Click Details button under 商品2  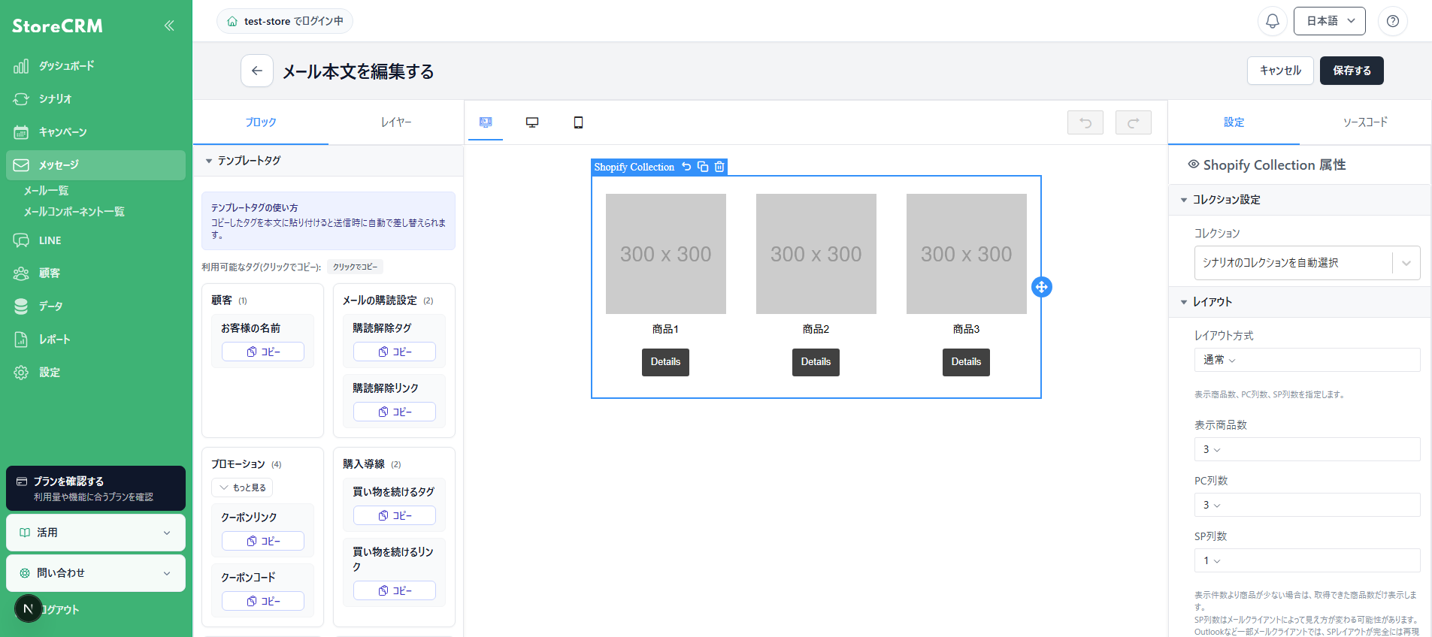click(x=816, y=362)
